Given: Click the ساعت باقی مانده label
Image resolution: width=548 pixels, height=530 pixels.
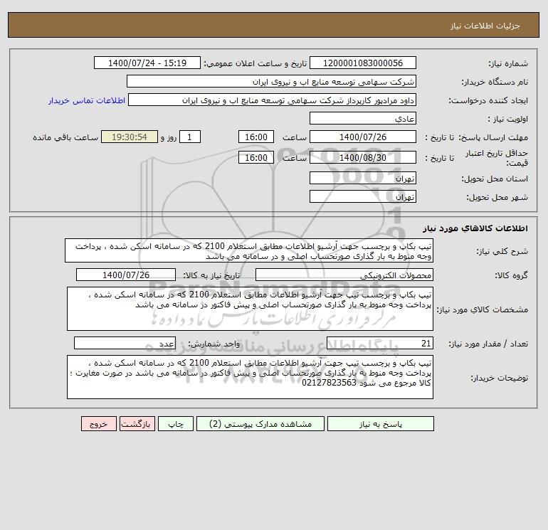Looking at the screenshot, I should (65, 137).
